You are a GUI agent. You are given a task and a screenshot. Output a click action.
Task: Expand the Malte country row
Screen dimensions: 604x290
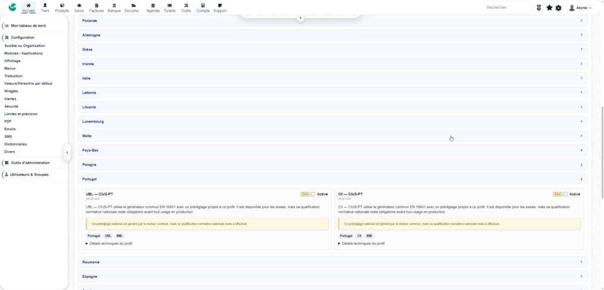[333, 136]
